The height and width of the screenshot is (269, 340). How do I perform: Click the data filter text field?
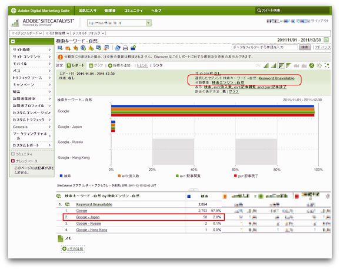pyautogui.click(x=265, y=47)
